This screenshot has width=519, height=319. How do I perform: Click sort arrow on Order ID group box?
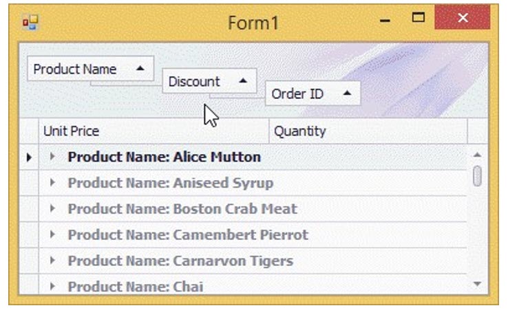pos(347,93)
